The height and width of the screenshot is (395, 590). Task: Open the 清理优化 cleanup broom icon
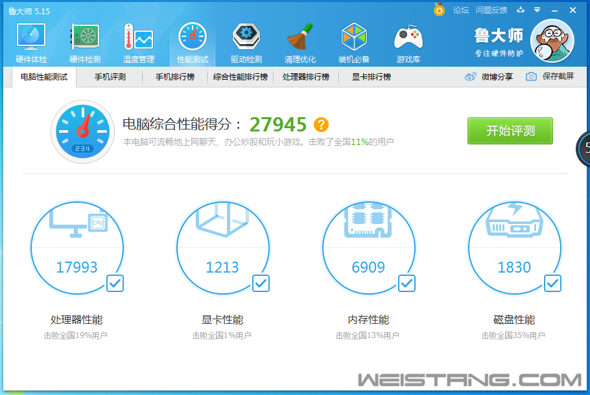[x=300, y=43]
